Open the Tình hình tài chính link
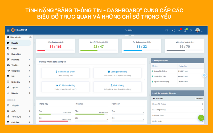Screen dimensions: 213x133 [65, 71]
